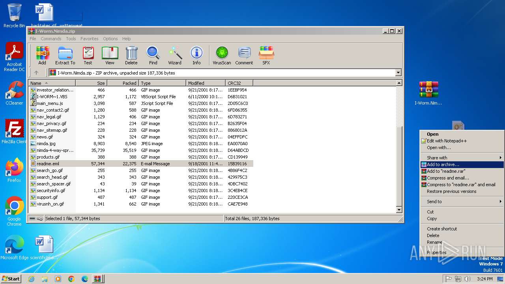This screenshot has height=284, width=505.
Task: Expand the Send to submenu
Action: pyautogui.click(x=462, y=202)
